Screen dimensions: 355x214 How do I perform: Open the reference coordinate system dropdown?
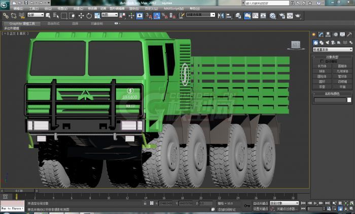coord(110,15)
